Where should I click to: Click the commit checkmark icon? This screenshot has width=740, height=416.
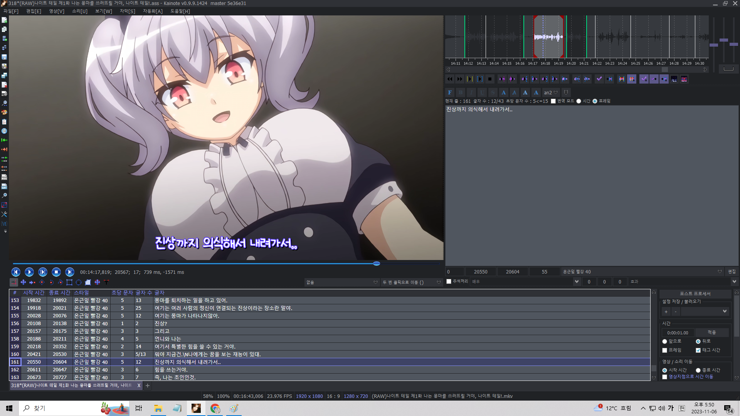(599, 79)
